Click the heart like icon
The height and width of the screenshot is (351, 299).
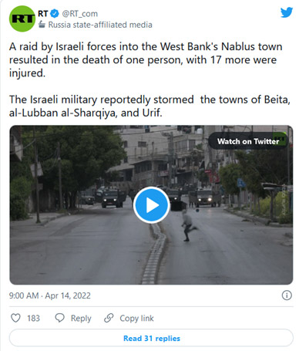coord(15,318)
